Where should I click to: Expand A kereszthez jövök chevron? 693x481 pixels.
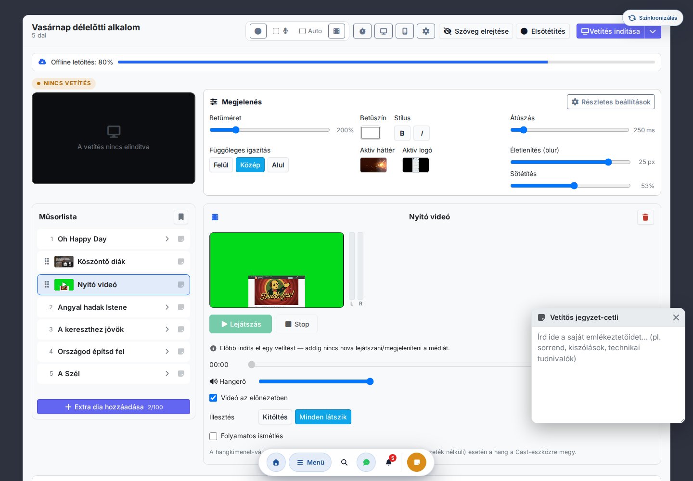coord(167,329)
